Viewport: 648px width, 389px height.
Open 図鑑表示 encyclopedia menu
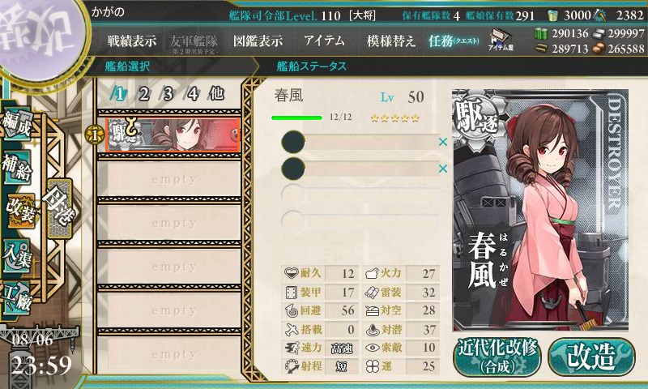coord(258,41)
